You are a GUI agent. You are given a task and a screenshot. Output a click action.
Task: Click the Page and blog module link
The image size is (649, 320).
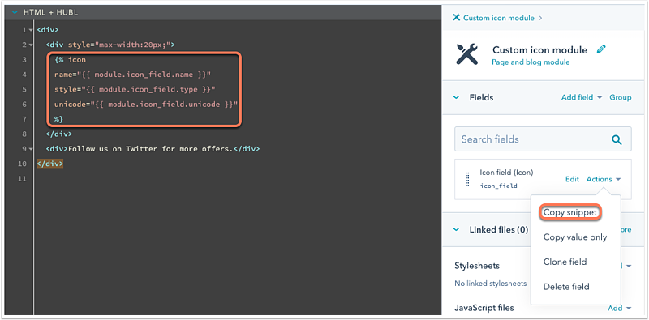pyautogui.click(x=531, y=62)
